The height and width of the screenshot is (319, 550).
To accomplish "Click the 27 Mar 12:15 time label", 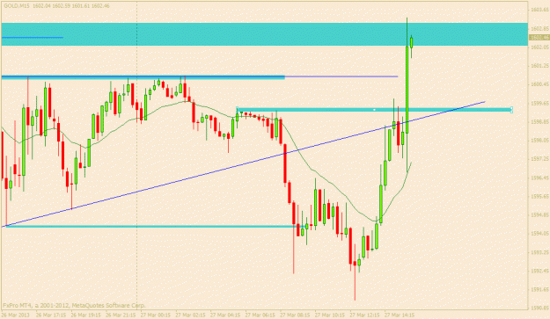I will pyautogui.click(x=364, y=315).
